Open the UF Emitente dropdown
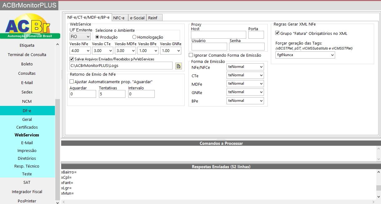Screen dimensions: 381x204 click(80, 36)
